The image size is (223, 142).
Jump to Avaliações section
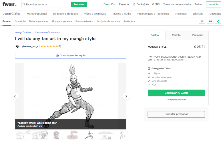point(129,21)
